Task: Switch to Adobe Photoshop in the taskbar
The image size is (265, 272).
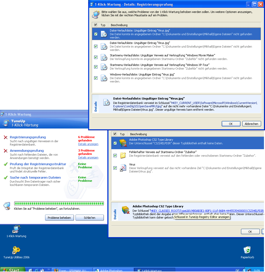Action: [113, 270]
